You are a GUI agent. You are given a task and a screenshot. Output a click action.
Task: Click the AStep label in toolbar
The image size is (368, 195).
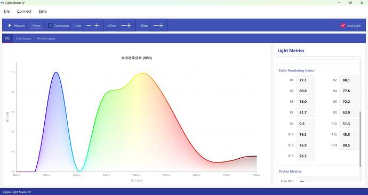pos(144,26)
